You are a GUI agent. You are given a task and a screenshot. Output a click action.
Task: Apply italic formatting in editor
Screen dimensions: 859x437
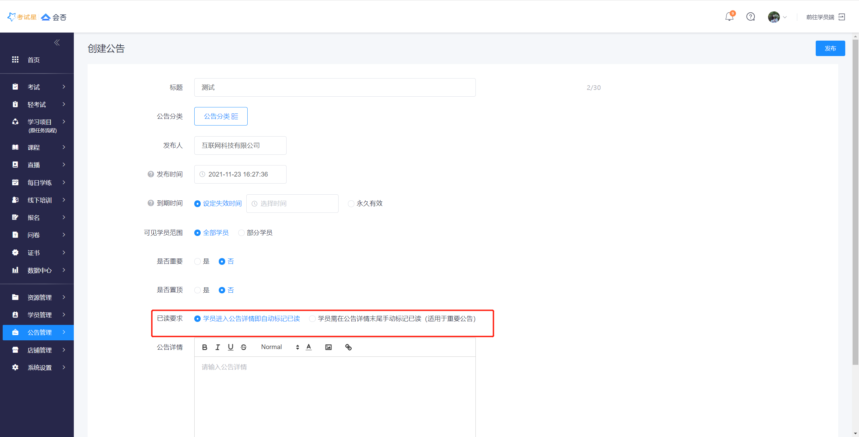coord(217,347)
